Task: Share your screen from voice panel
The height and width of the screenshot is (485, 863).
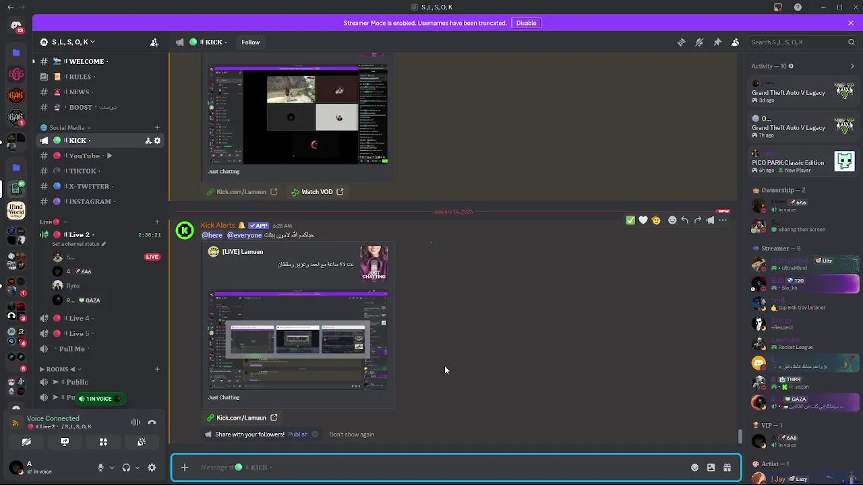Action: (x=65, y=442)
